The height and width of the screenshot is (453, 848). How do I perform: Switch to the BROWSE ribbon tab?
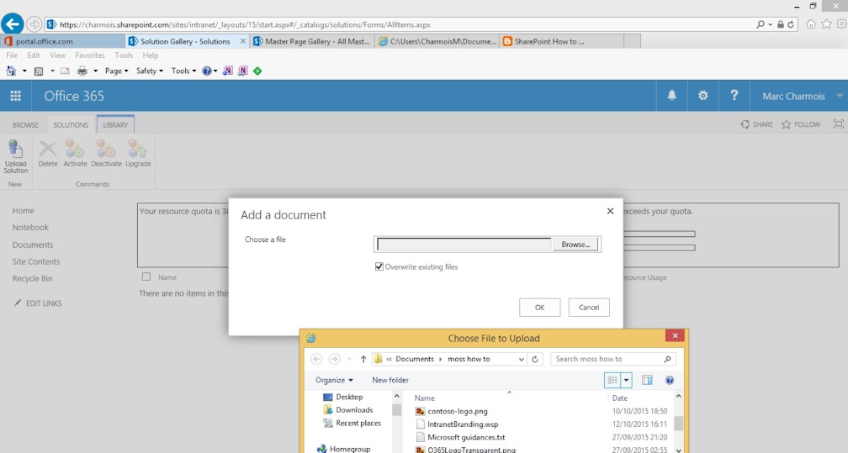coord(25,125)
